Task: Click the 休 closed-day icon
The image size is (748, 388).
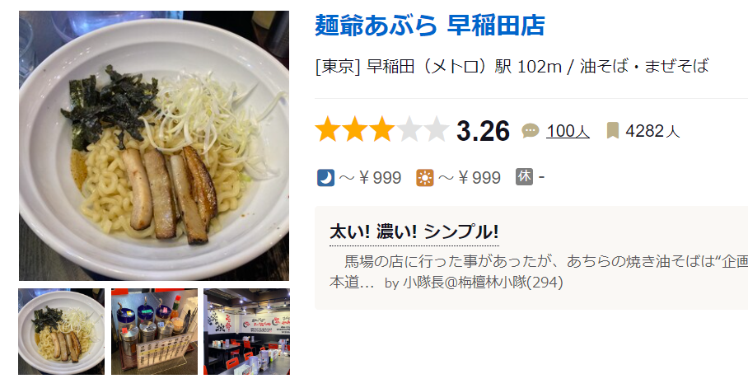Action: pos(524,176)
